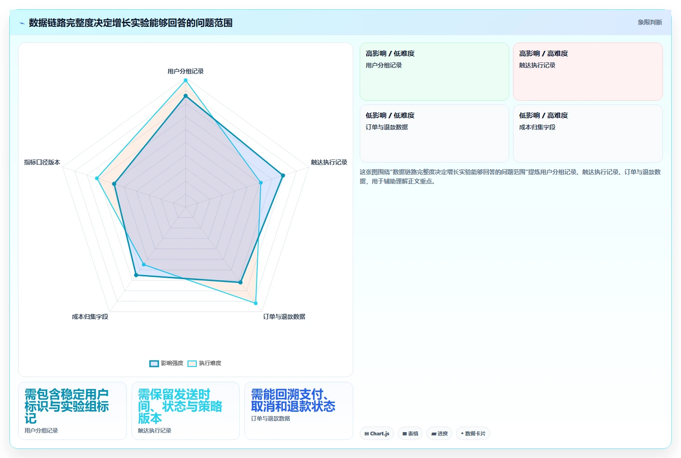This screenshot has height=458, width=681.
Task: Click the 象限判断 label in header
Action: coord(650,22)
